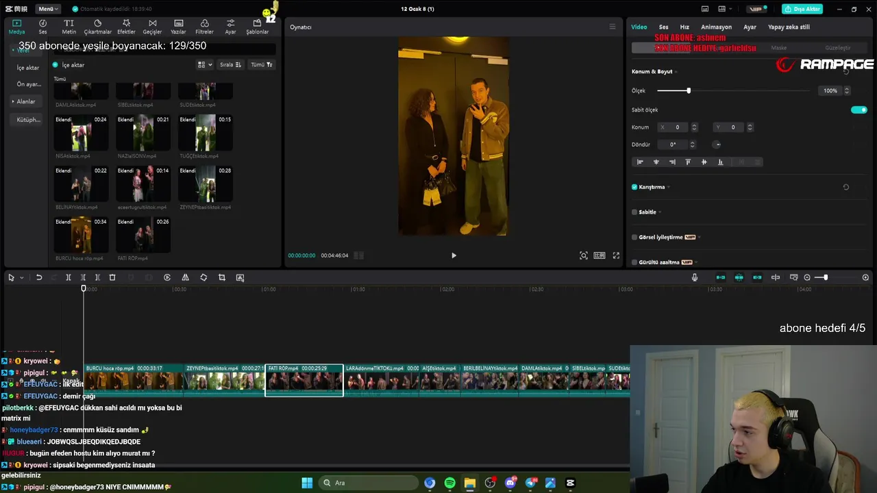Toggle the Sabit ölçek switch

click(x=859, y=110)
